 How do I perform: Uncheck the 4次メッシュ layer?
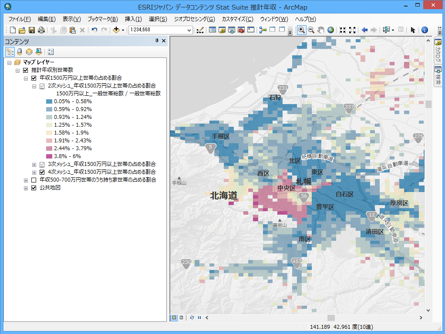tap(42, 172)
